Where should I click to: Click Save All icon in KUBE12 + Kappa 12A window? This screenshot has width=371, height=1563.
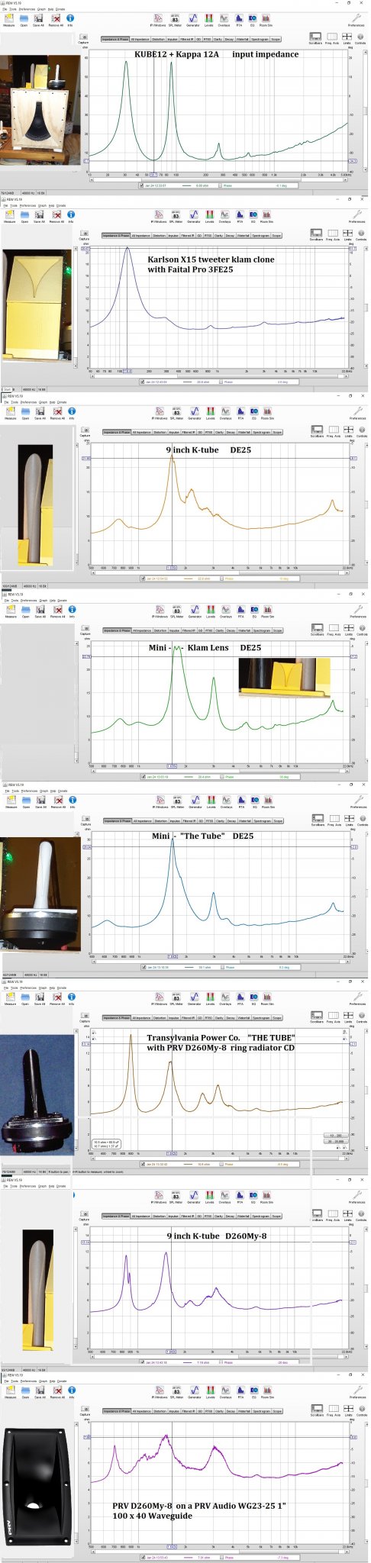tap(38, 18)
